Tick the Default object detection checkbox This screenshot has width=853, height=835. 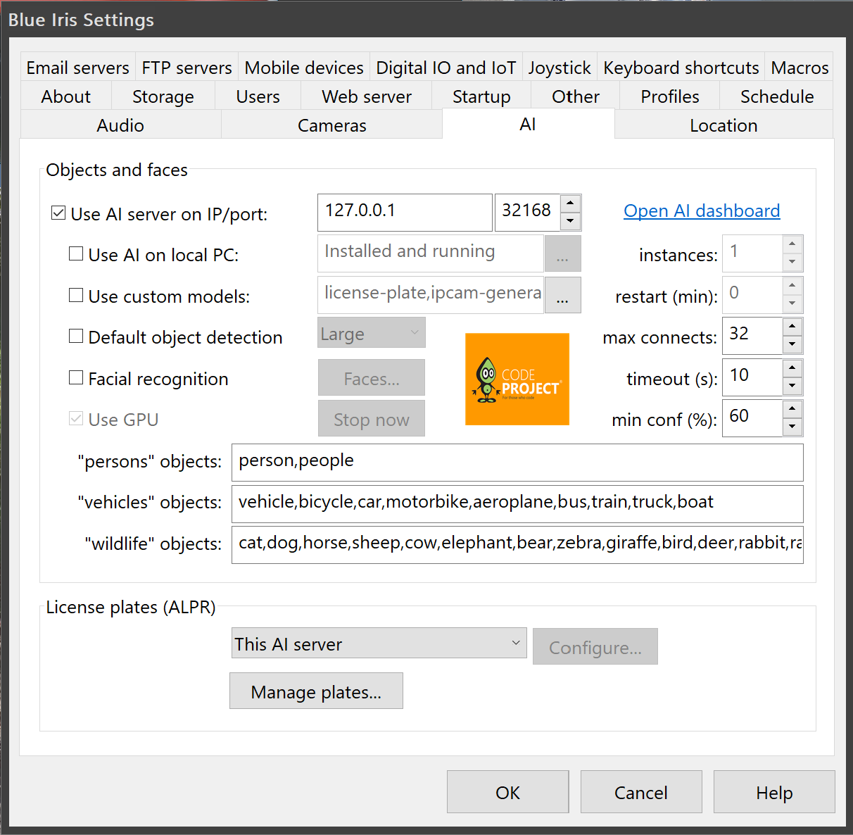point(76,337)
